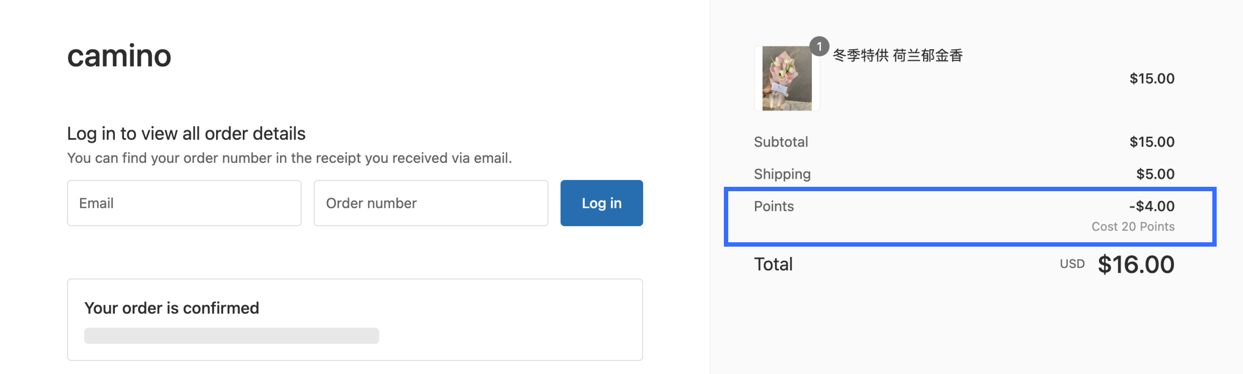Click the product price $15.00 beside thumbnail
The image size is (1243, 374).
pos(1151,78)
